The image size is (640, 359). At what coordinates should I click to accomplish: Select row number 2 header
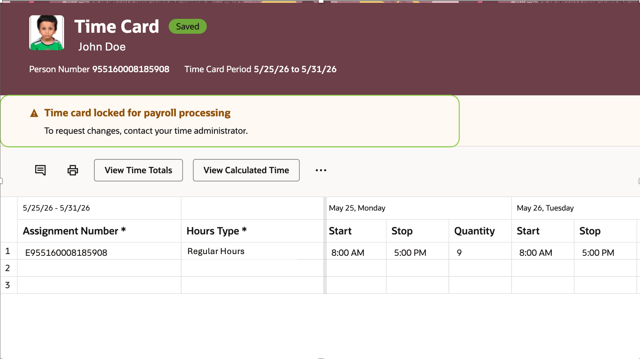8,268
